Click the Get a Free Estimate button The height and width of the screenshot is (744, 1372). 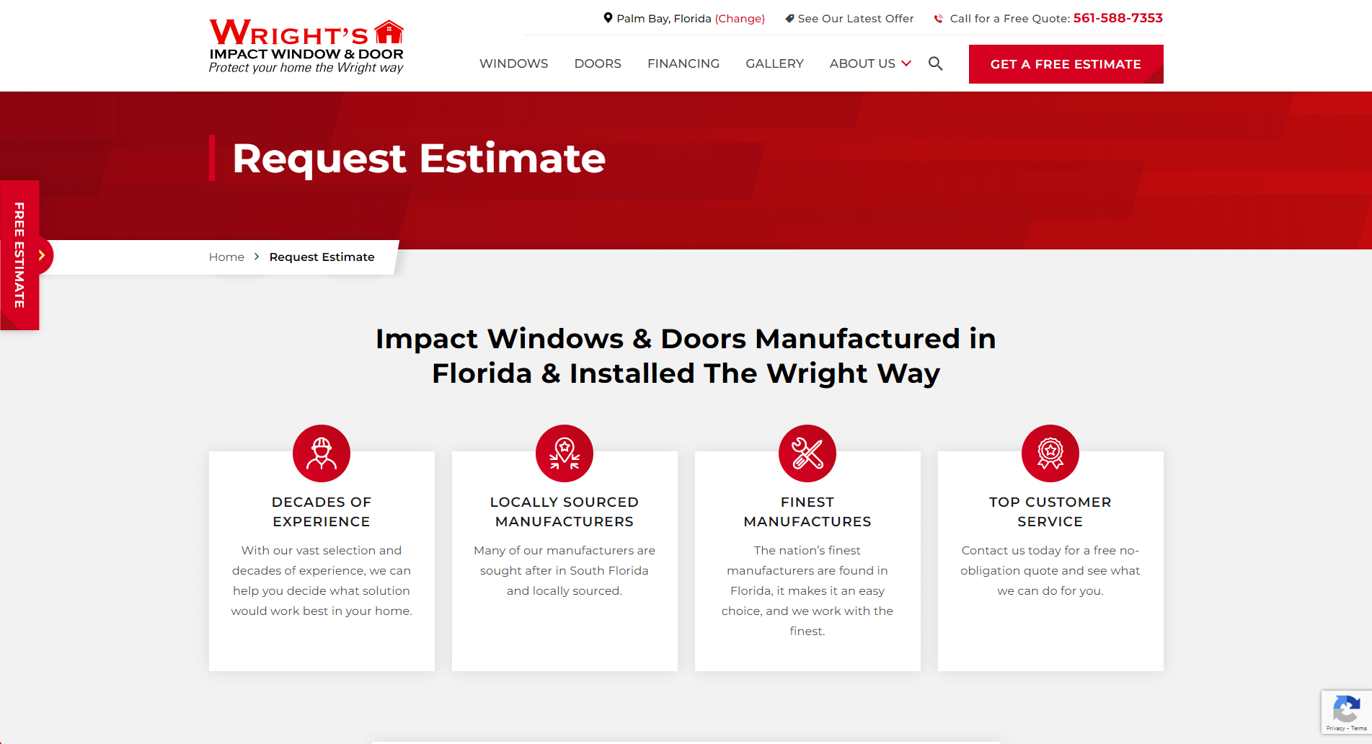tap(1066, 64)
